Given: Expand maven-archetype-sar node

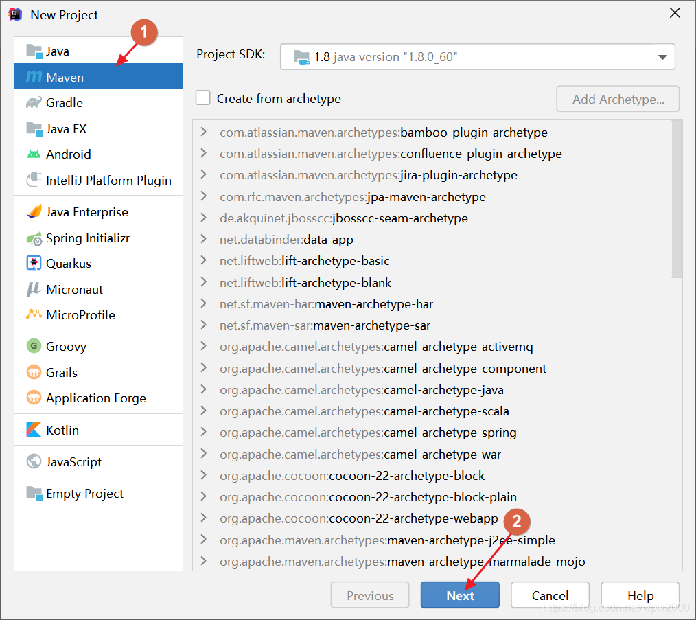Looking at the screenshot, I should (x=203, y=325).
